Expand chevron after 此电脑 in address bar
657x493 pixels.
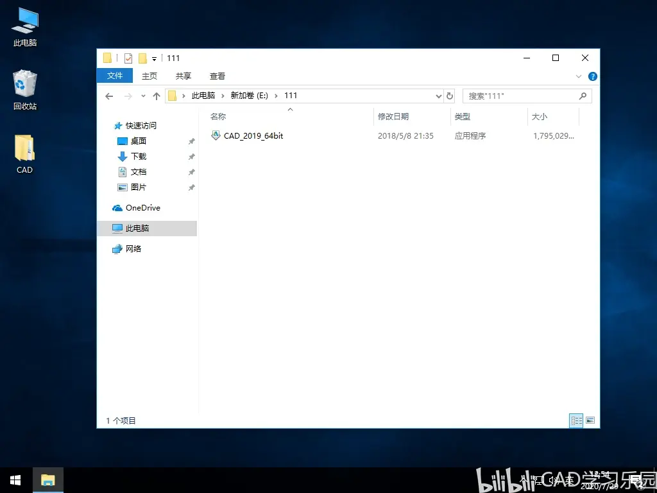[223, 96]
